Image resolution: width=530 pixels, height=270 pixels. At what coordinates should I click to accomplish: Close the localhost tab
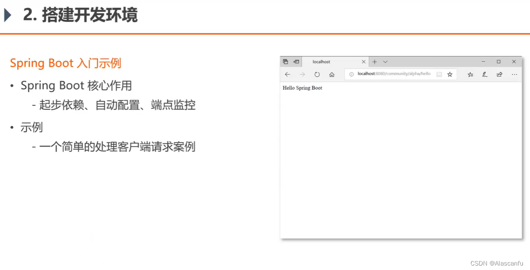click(364, 62)
